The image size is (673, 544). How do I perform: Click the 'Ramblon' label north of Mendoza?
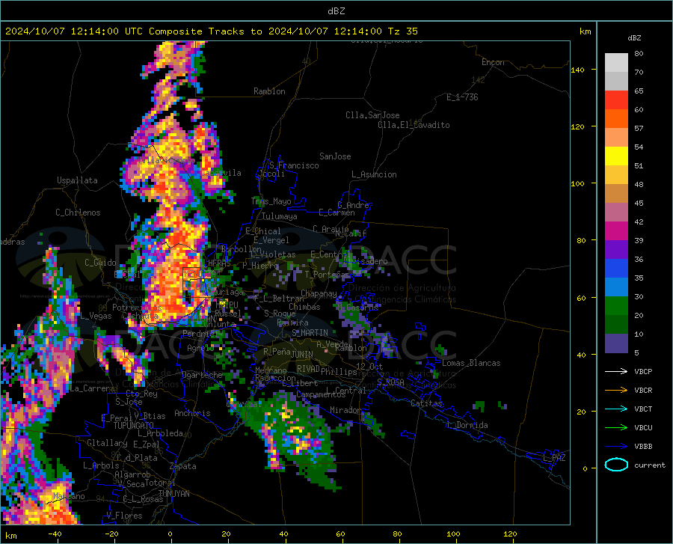269,91
